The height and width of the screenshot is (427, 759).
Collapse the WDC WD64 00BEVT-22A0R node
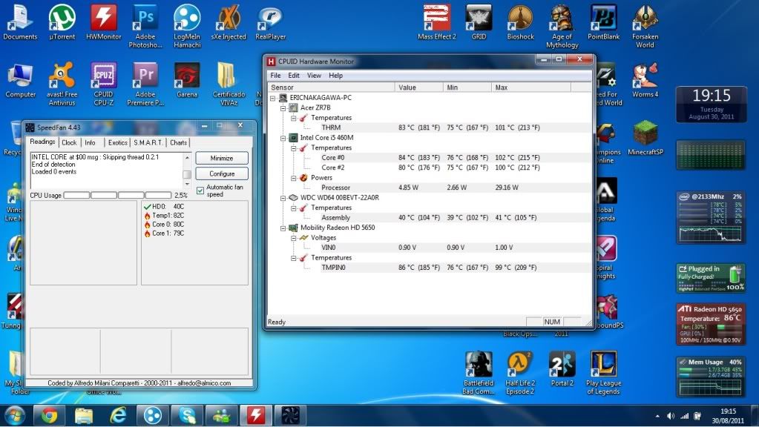click(x=283, y=198)
